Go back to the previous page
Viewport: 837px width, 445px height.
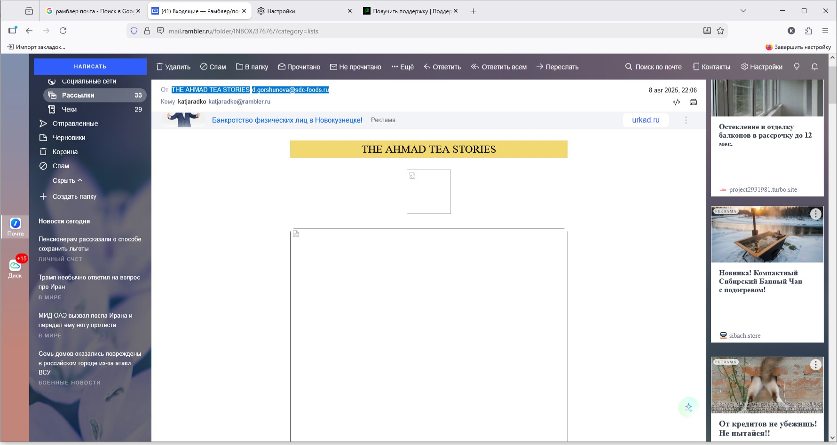point(29,31)
